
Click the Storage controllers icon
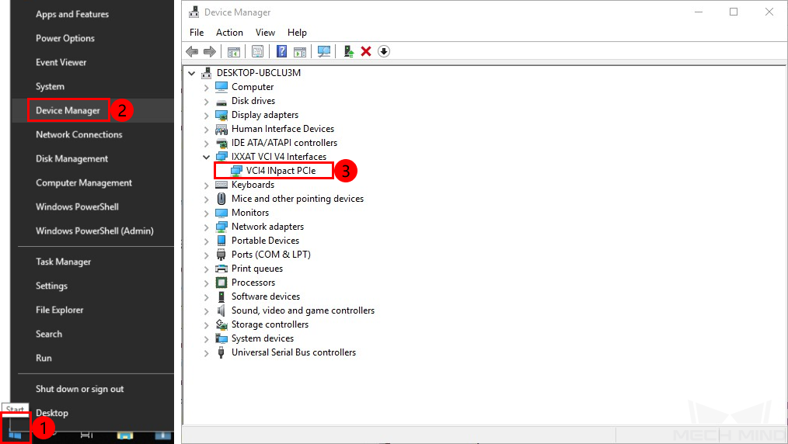pyautogui.click(x=221, y=324)
